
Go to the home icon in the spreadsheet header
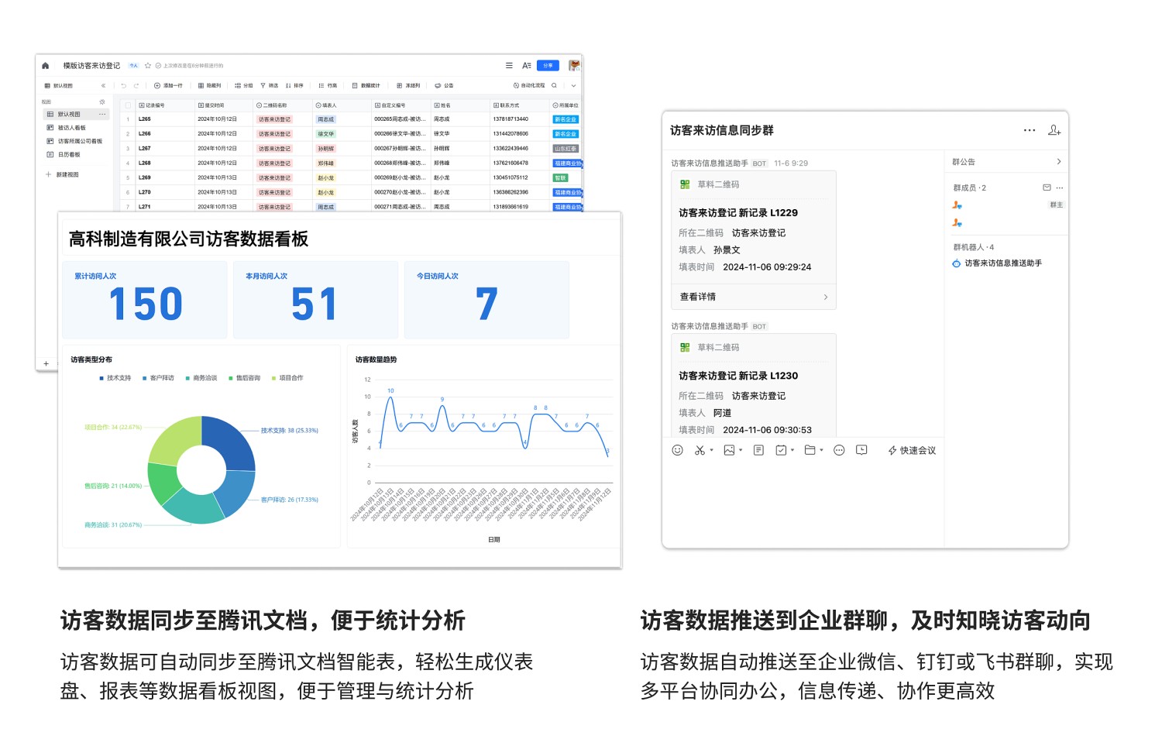point(45,66)
